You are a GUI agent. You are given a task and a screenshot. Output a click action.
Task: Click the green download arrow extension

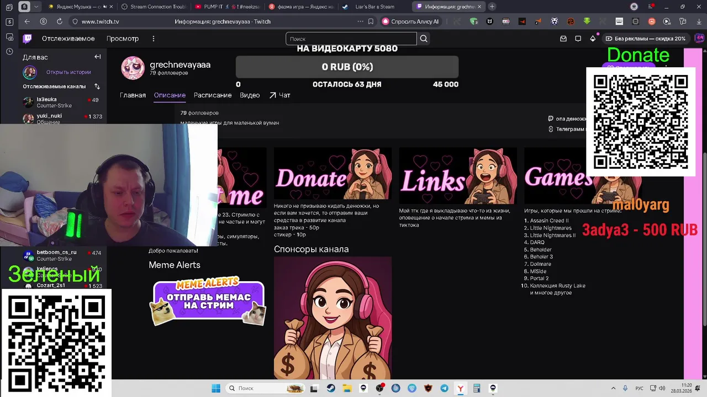pos(587,22)
